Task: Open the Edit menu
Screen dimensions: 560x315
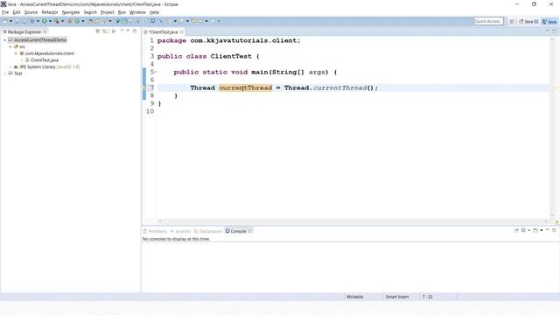Action: tap(17, 12)
